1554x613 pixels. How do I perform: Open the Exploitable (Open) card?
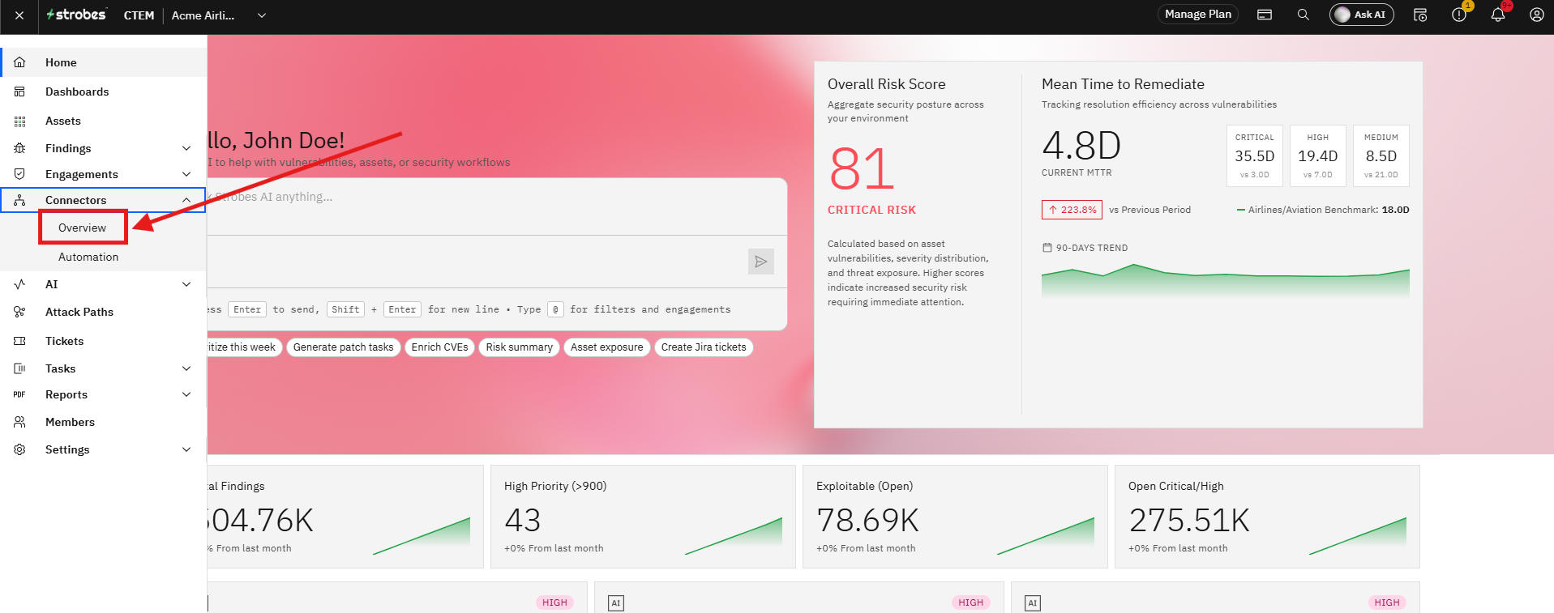point(955,517)
